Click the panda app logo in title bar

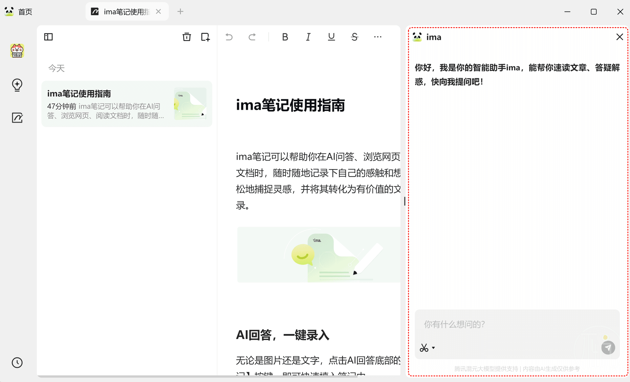[x=9, y=11]
